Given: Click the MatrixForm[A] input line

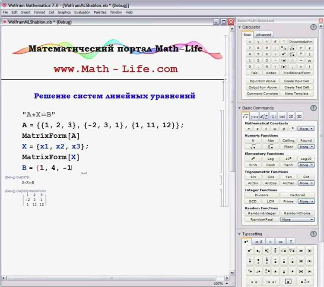Looking at the screenshot, I should (x=51, y=136).
